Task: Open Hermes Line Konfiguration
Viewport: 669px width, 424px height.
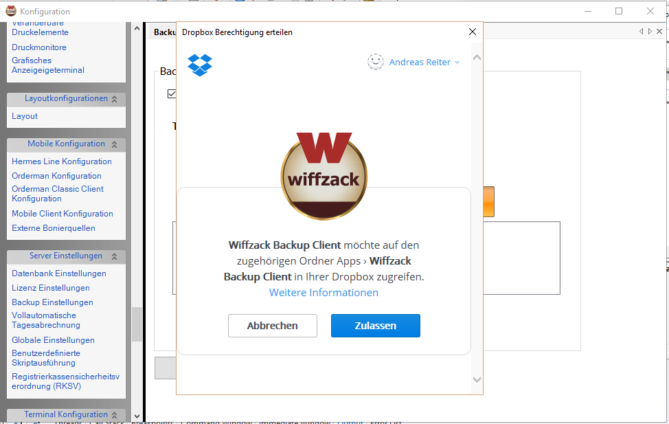Action: 62,161
